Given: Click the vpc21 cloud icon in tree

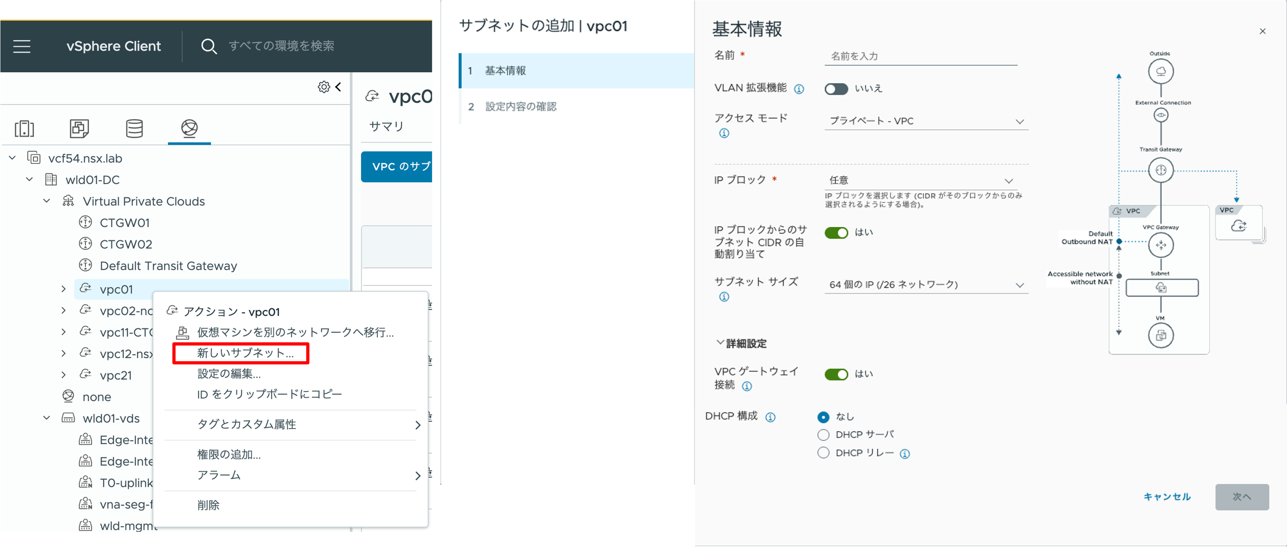Looking at the screenshot, I should [x=86, y=374].
